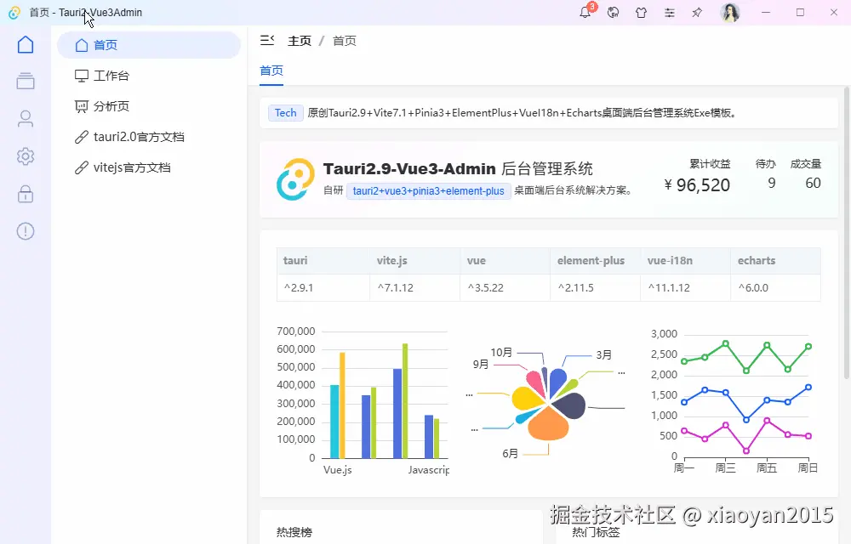The image size is (851, 544).
Task: Open the theme skin (T-shirt) icon
Action: pos(641,13)
